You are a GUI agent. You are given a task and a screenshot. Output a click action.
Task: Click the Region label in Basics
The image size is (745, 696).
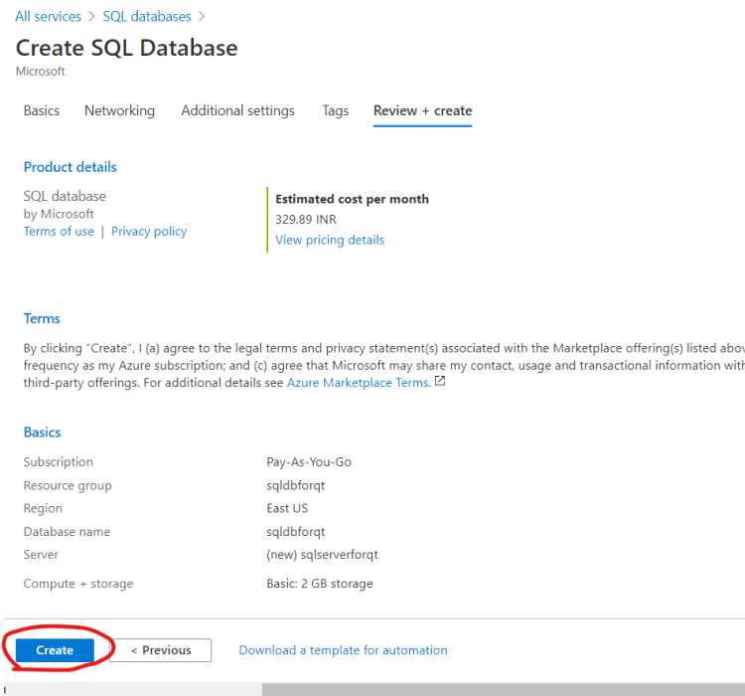[x=43, y=508]
